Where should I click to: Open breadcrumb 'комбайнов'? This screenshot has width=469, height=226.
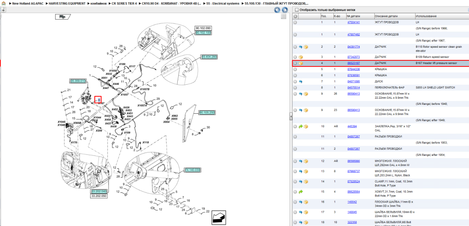[x=98, y=3]
